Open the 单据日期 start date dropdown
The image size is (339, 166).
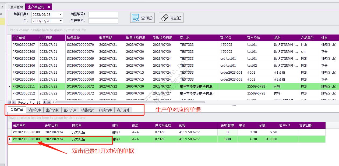[x=61, y=14]
